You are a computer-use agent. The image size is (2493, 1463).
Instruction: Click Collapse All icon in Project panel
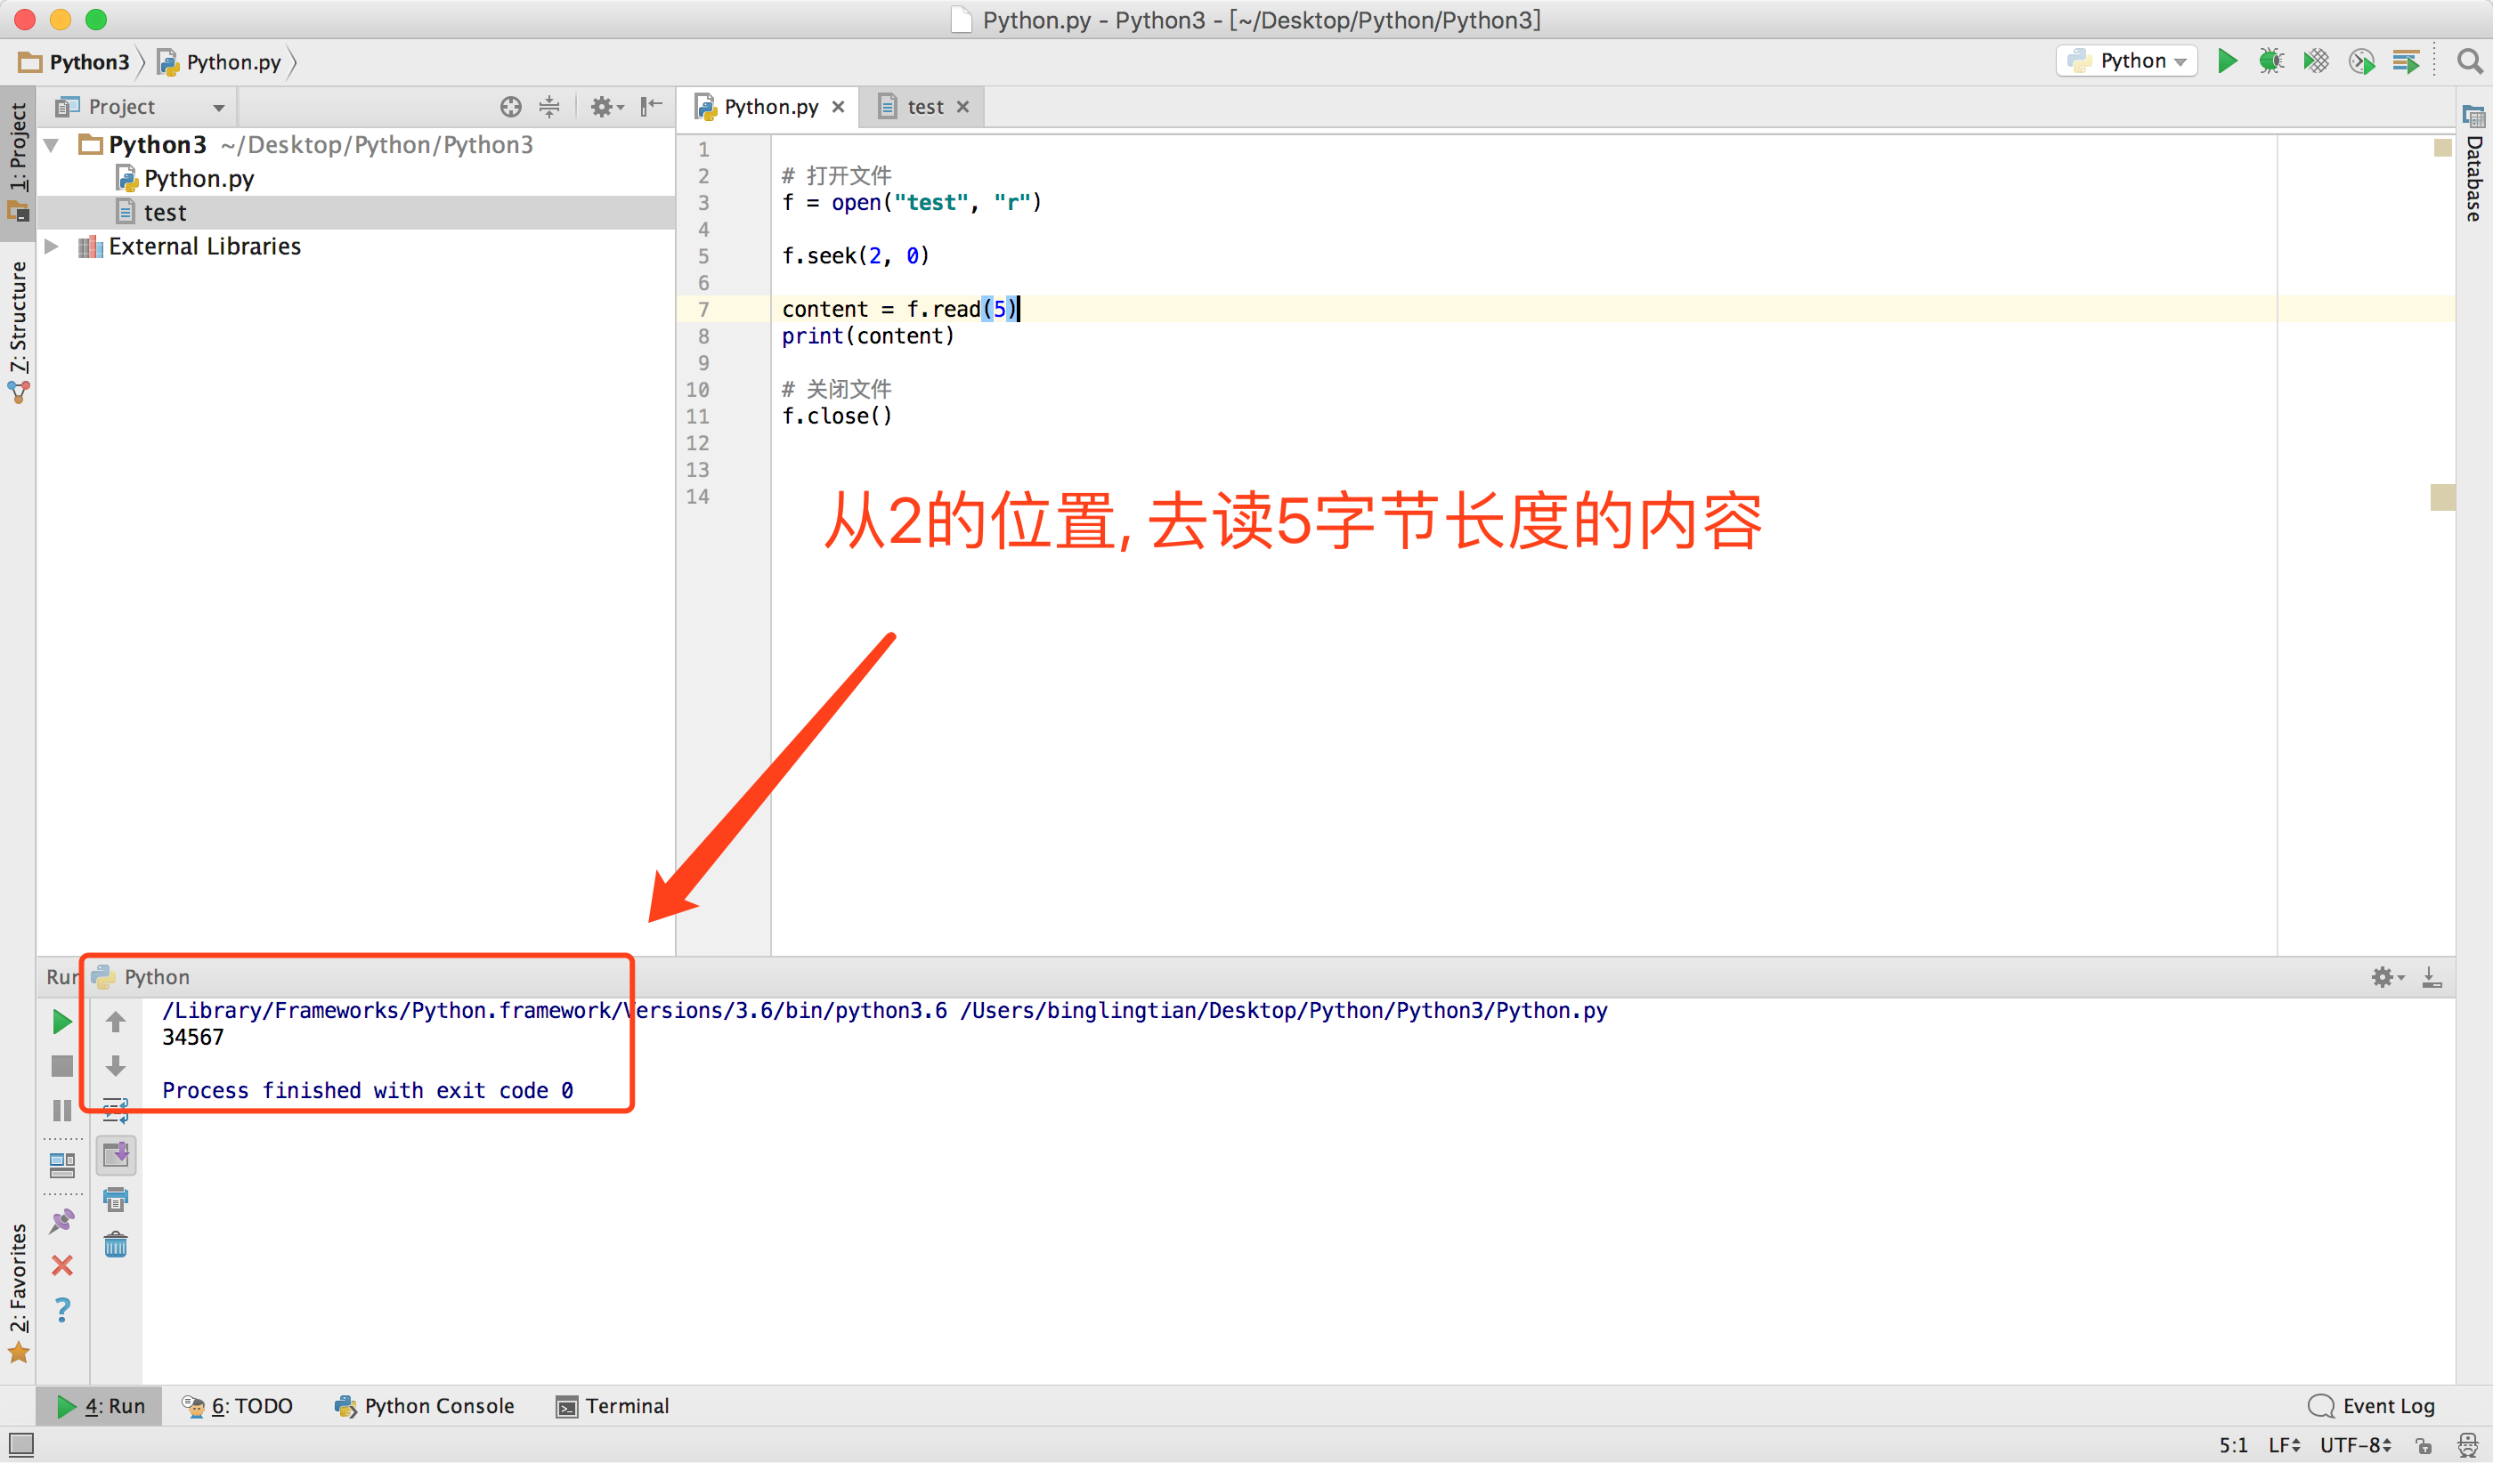pos(549,107)
